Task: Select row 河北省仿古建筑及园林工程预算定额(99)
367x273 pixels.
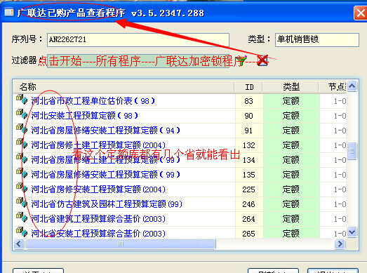Action: (180, 204)
